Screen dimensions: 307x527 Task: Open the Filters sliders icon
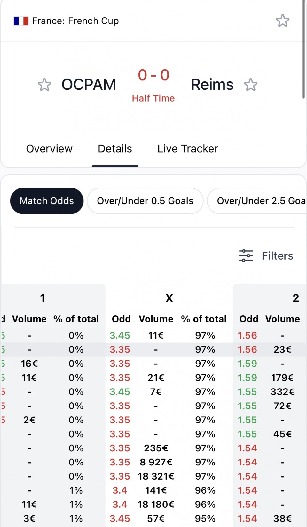246,256
